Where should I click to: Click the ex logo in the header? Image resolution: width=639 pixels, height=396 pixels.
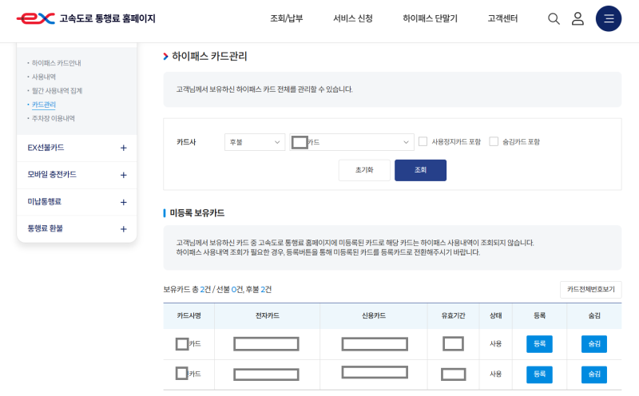(x=35, y=18)
